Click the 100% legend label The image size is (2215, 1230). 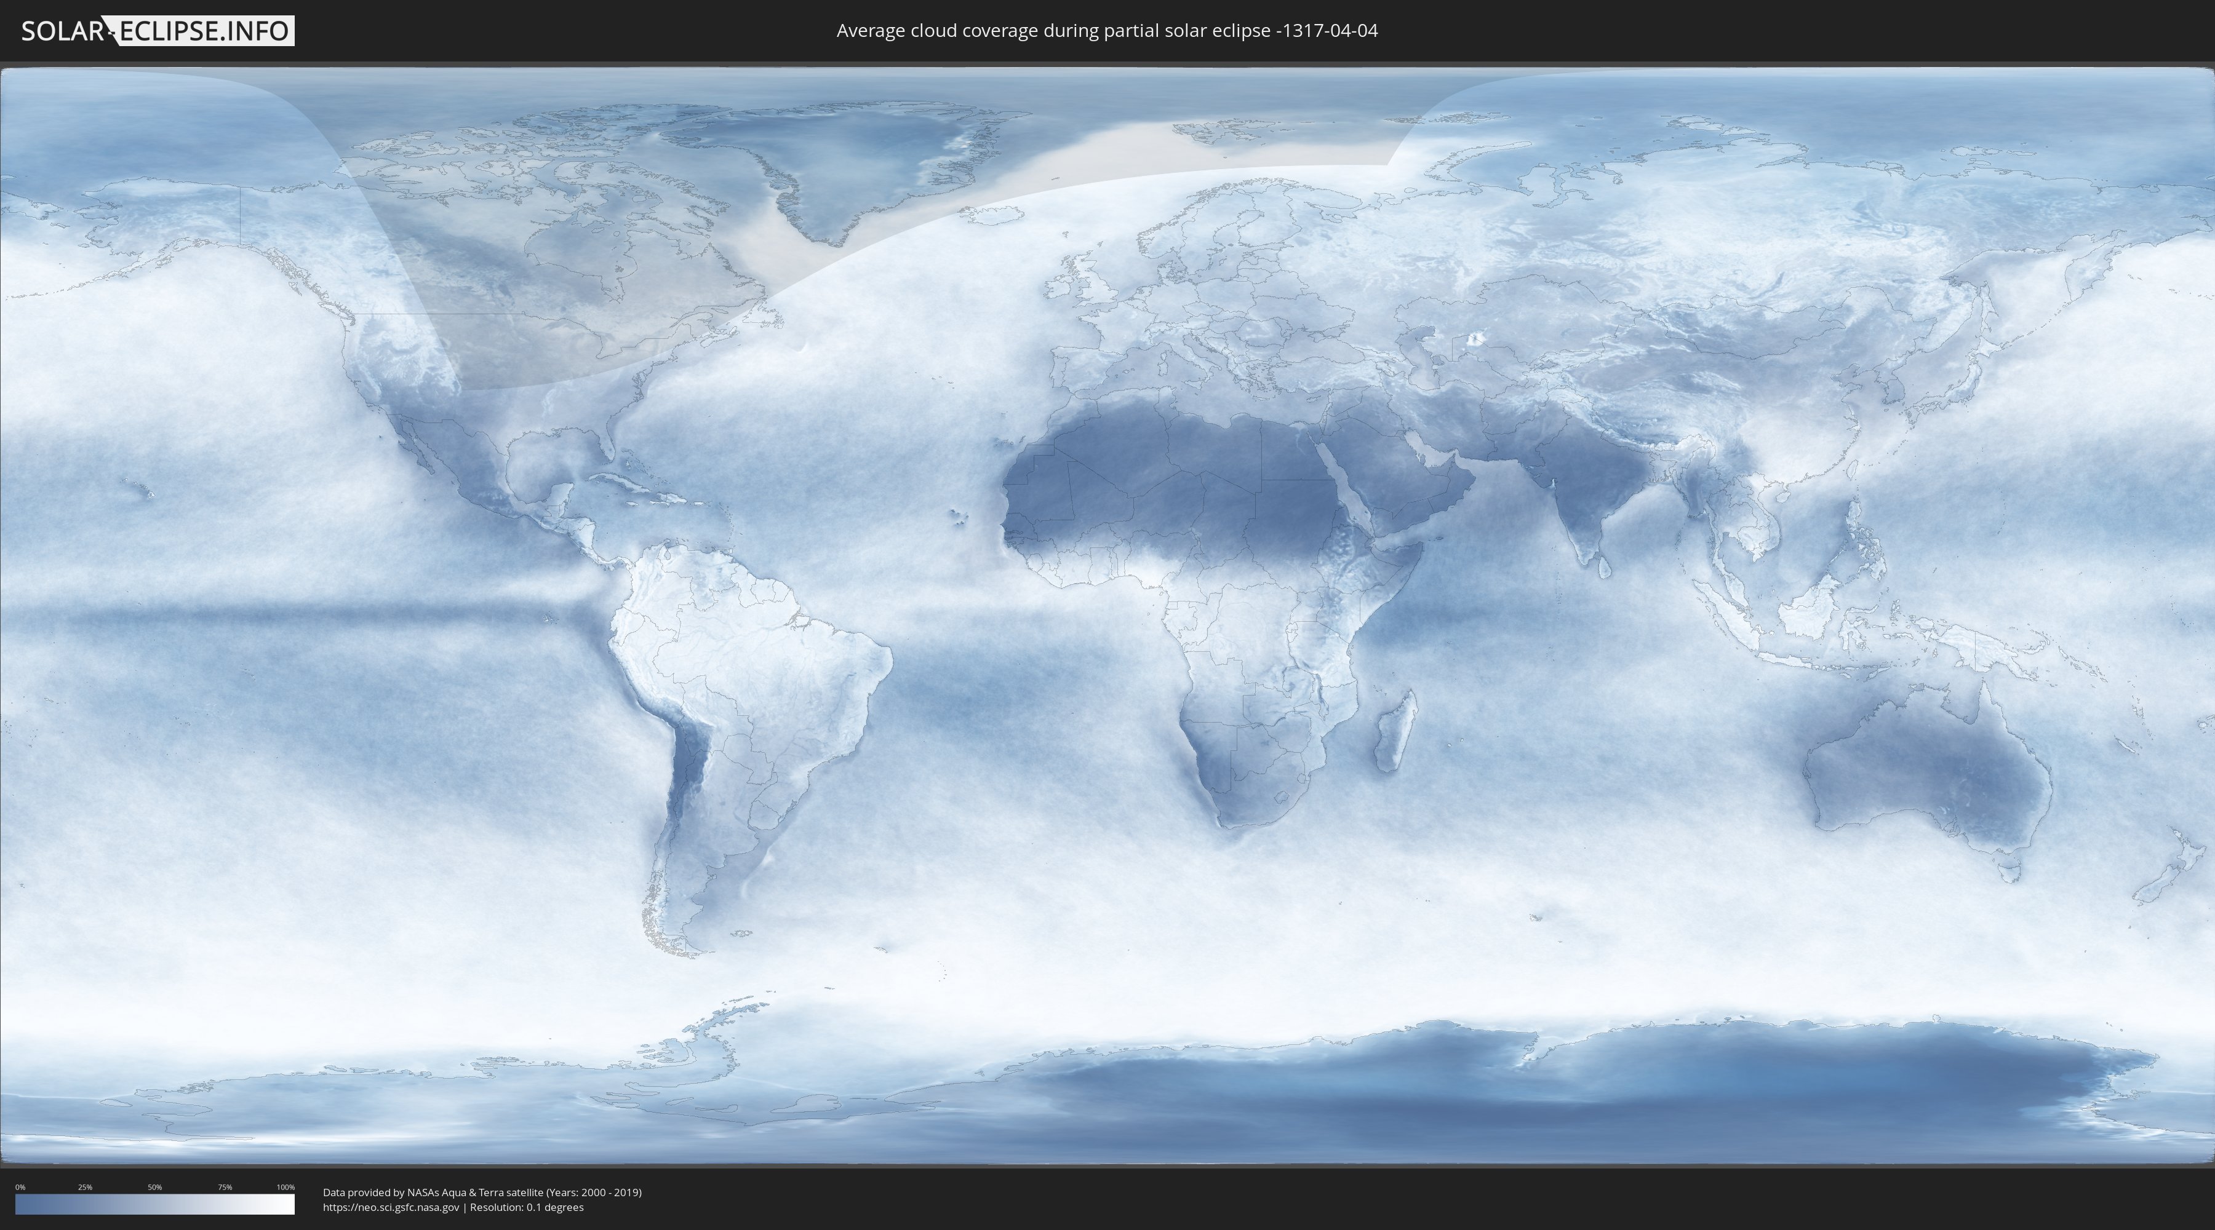(x=285, y=1187)
